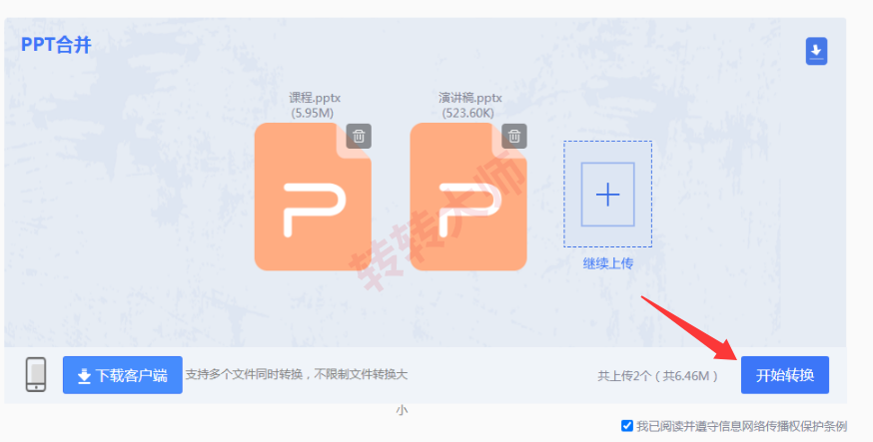
Task: Click the 课程.pptx file name text
Action: tap(315, 98)
